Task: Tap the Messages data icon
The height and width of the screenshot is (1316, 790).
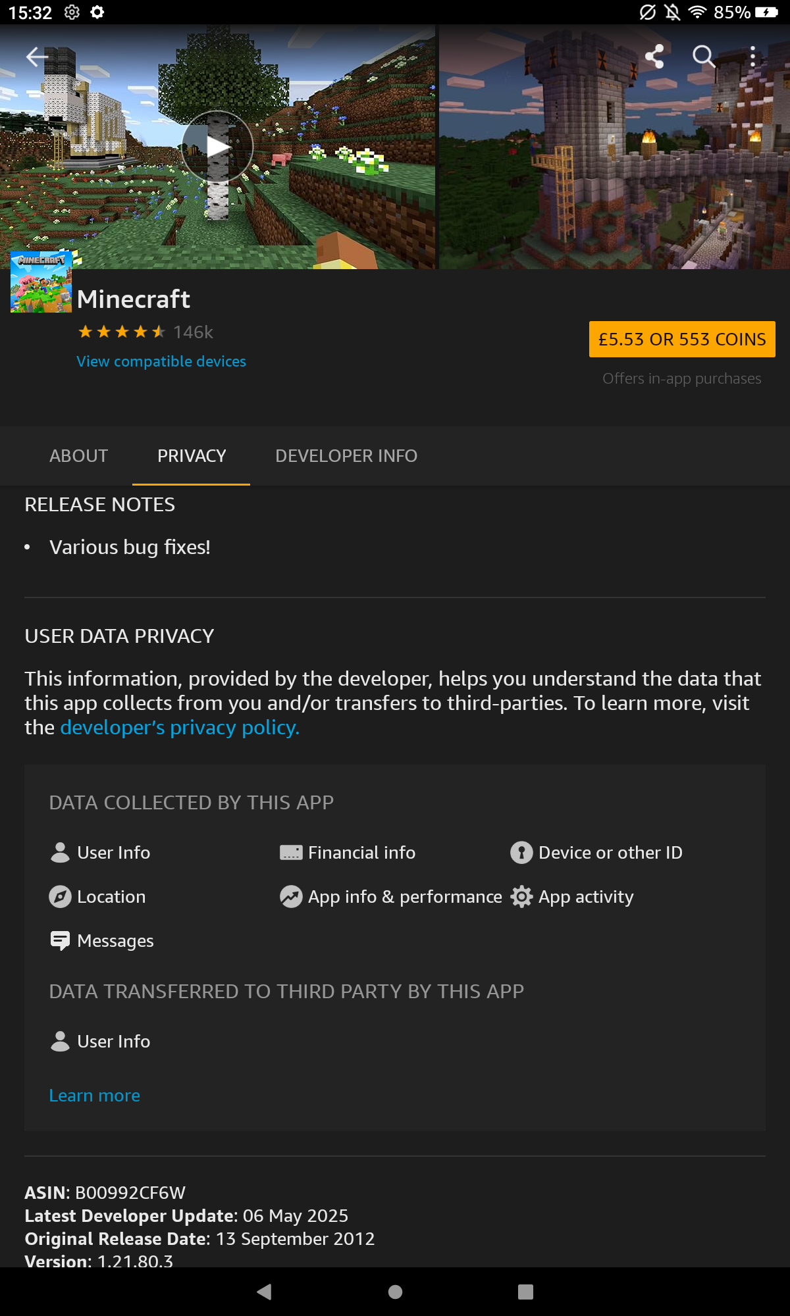Action: (x=60, y=940)
